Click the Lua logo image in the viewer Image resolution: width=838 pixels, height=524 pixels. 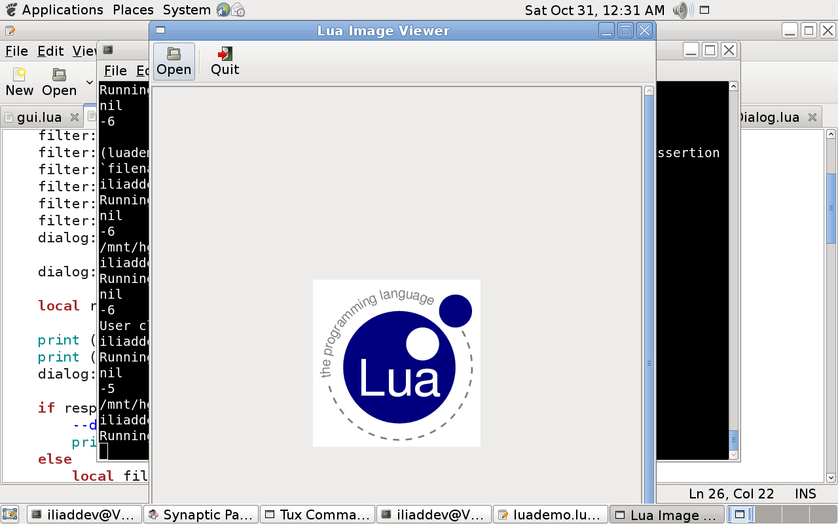397,363
